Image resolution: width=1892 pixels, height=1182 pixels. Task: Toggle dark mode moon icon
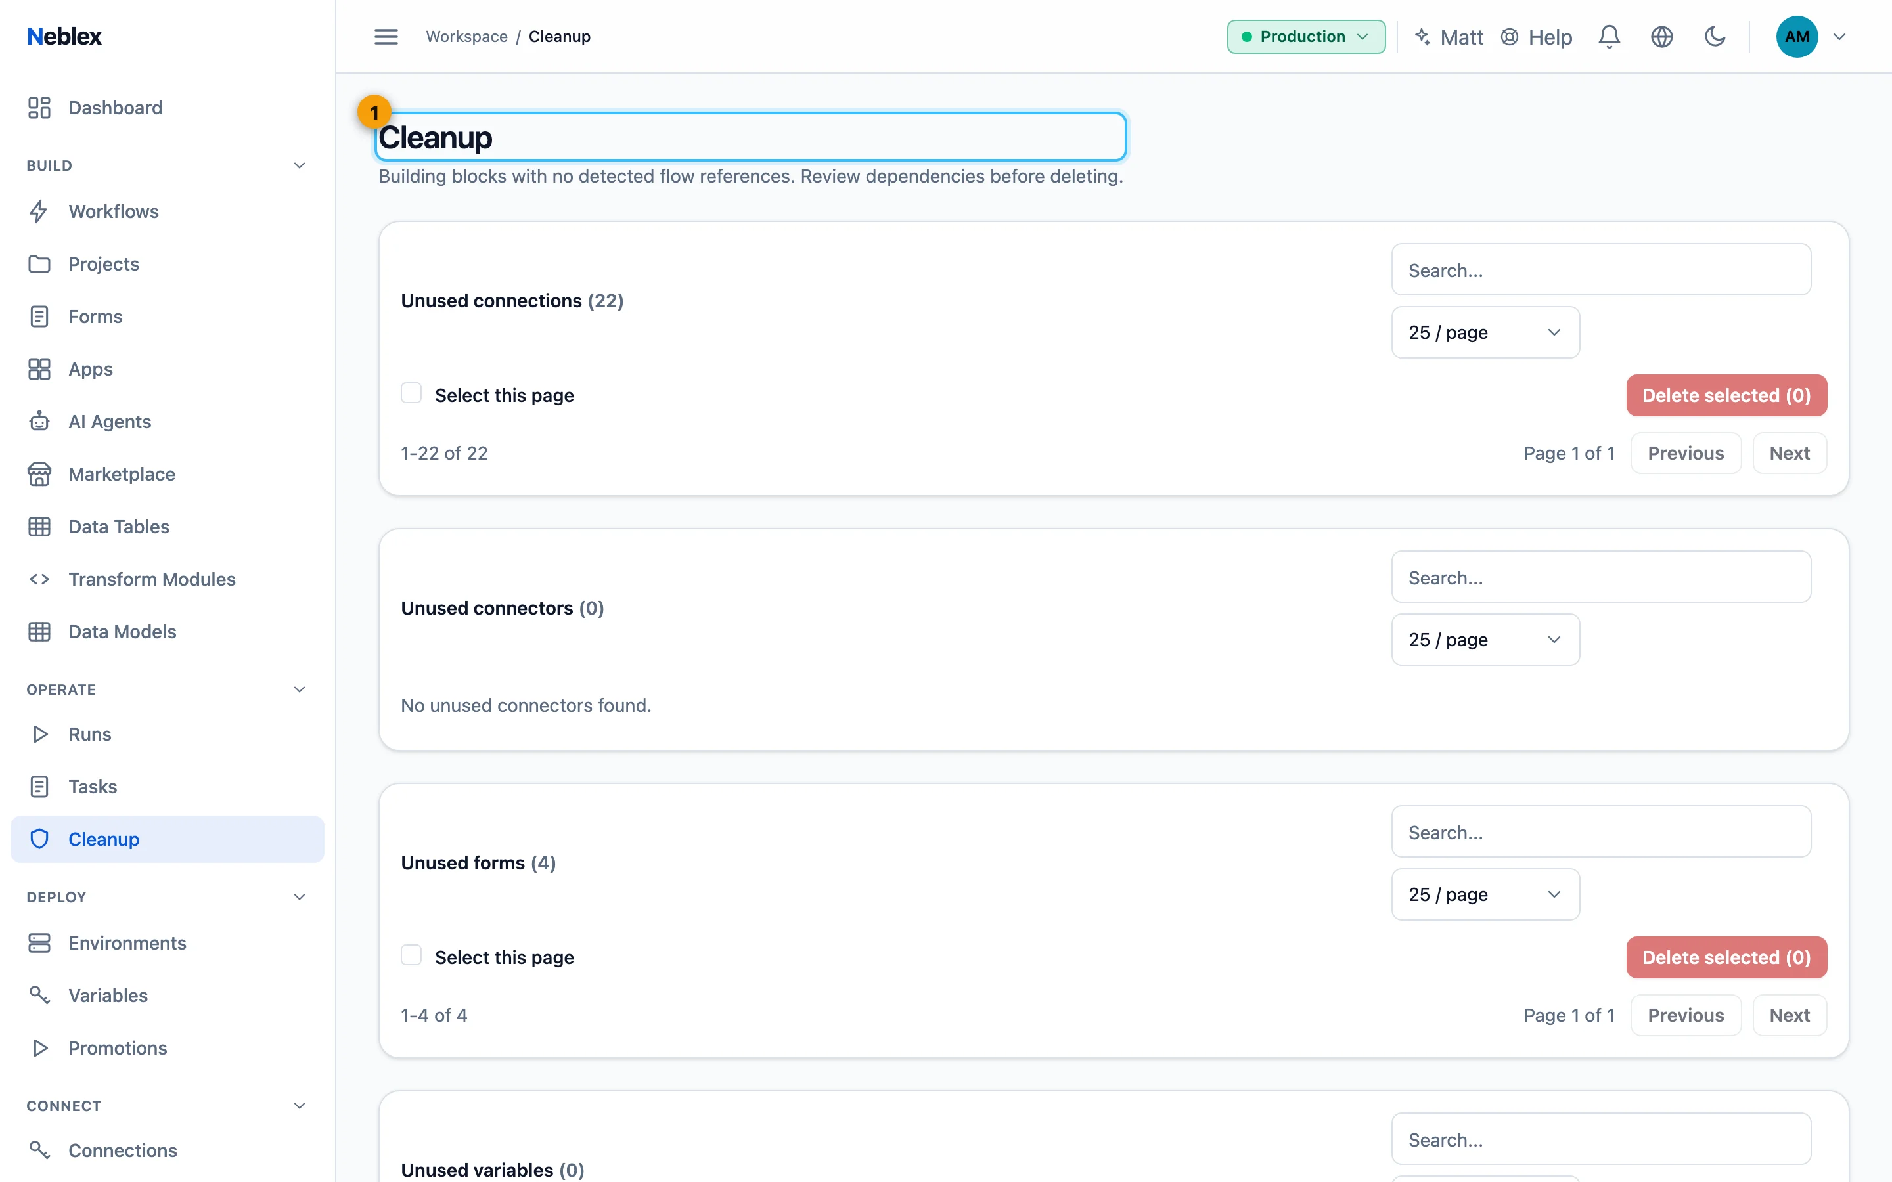coord(1715,37)
